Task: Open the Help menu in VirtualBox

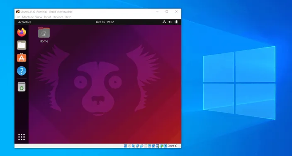Action: point(68,17)
